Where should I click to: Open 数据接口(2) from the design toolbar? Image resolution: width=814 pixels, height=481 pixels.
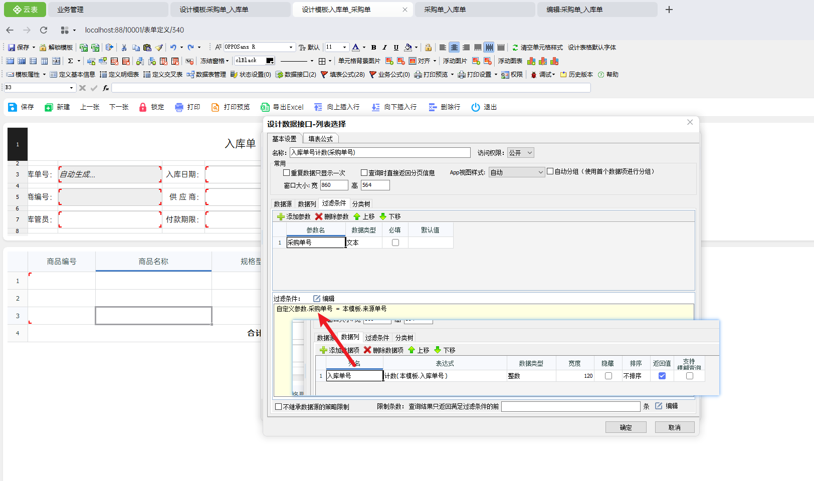(296, 75)
